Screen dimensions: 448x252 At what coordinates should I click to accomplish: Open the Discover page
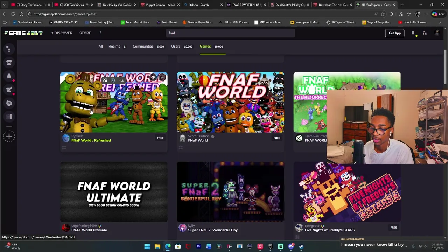tap(62, 33)
